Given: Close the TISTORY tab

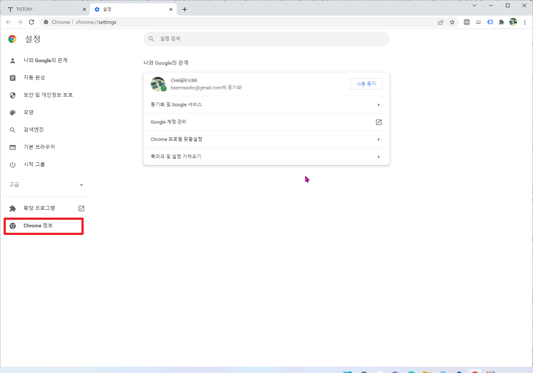Looking at the screenshot, I should point(84,9).
